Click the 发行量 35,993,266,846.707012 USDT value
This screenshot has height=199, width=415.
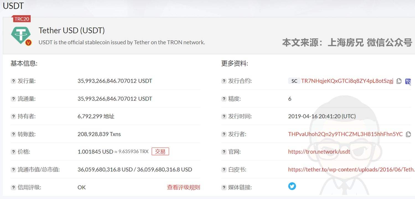pos(115,81)
